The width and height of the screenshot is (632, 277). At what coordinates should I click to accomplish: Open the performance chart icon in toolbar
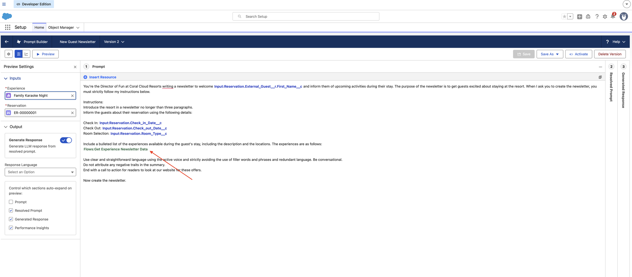[x=26, y=54]
